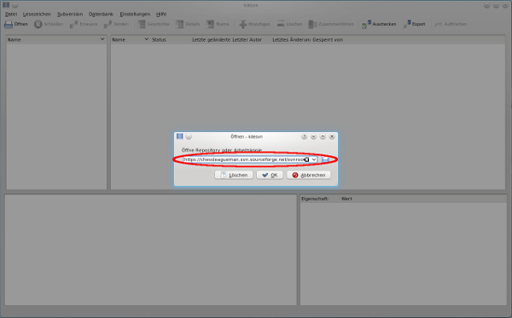This screenshot has width=512, height=318.
Task: Click the Letztes Änderung column header
Action: click(x=291, y=39)
